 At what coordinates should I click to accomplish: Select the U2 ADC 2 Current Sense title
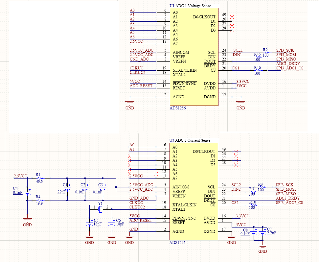(x=190, y=140)
